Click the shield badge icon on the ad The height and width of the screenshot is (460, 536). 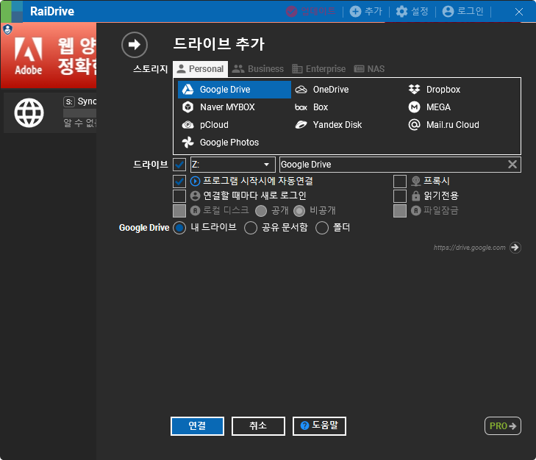click(7, 29)
